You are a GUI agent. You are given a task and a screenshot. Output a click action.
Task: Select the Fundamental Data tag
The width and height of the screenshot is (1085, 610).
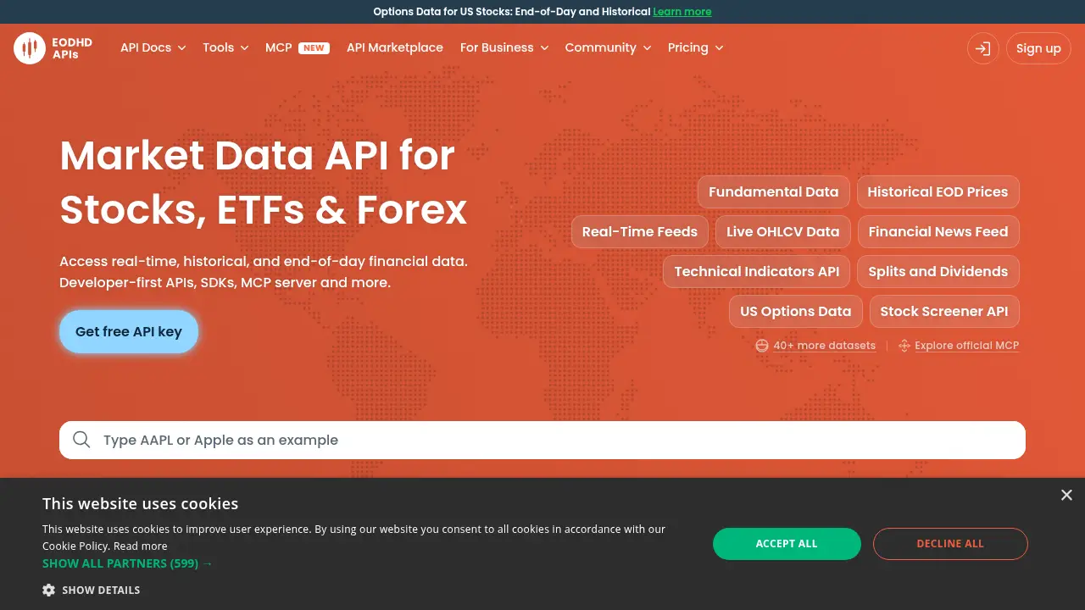774,191
